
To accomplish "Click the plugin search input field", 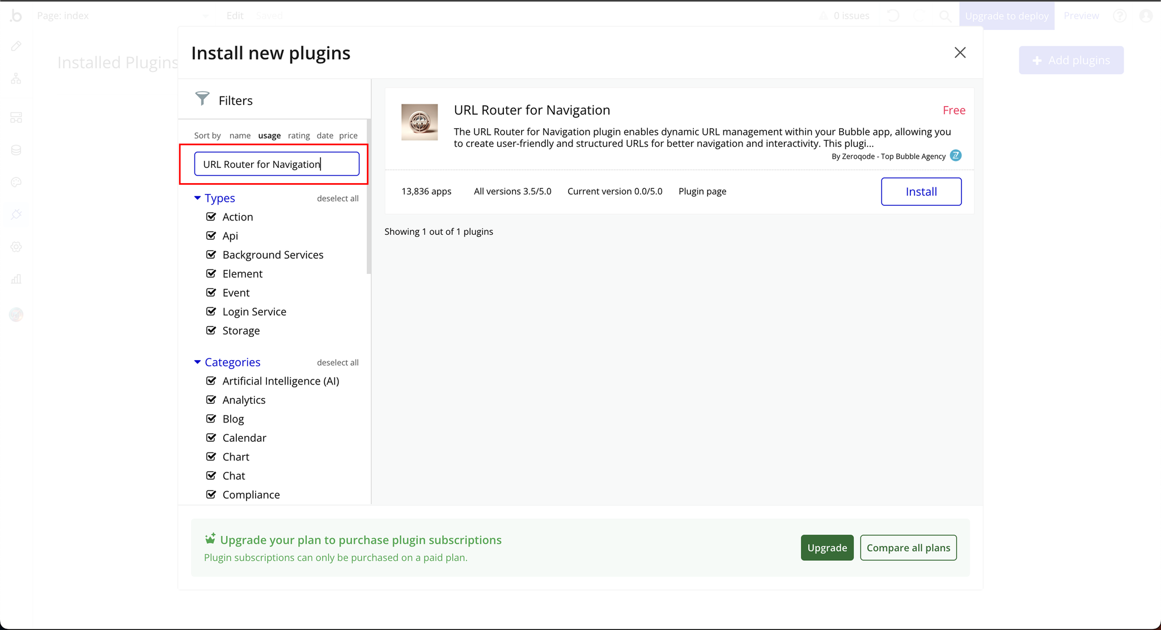I will 277,164.
